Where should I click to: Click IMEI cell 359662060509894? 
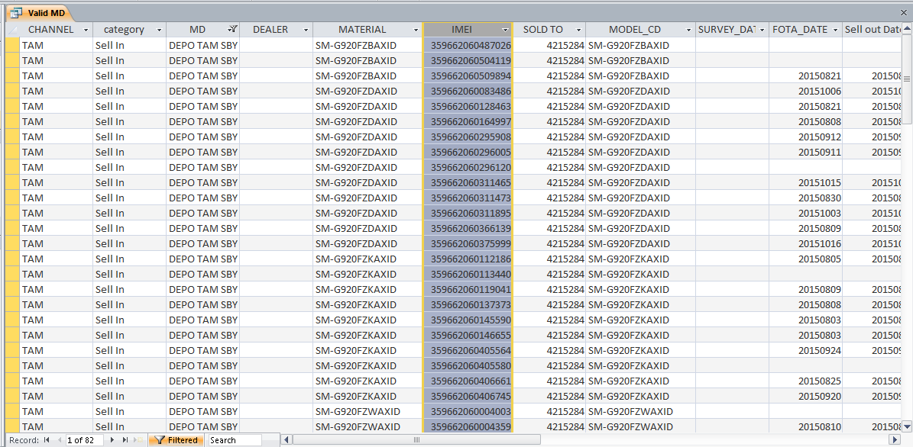468,76
